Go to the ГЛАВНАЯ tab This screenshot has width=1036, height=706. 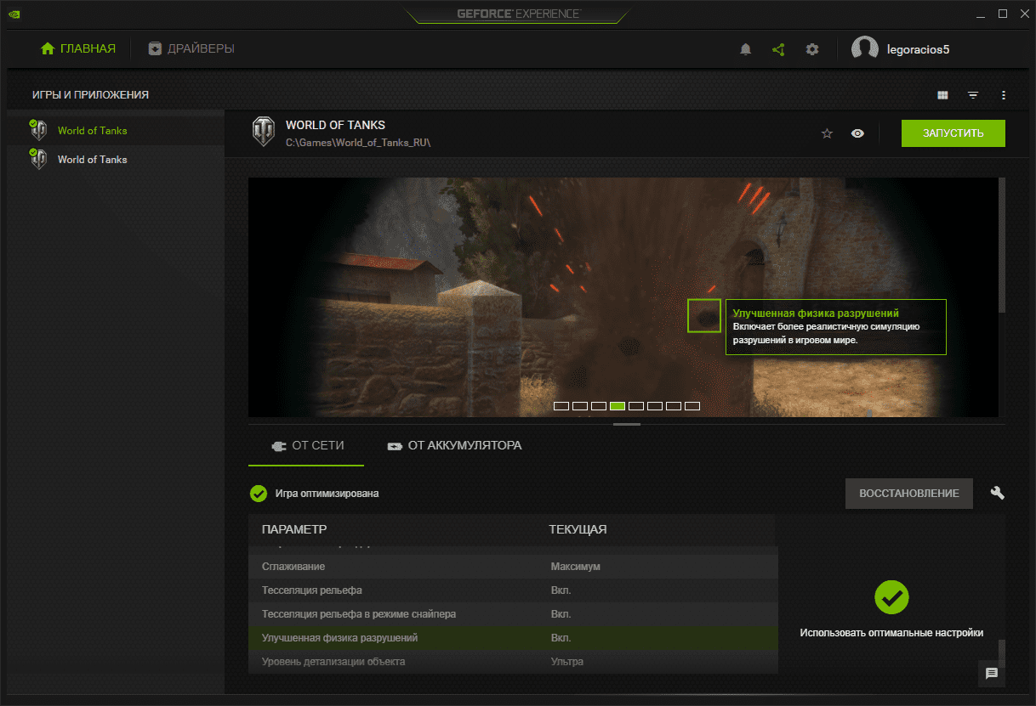(78, 48)
